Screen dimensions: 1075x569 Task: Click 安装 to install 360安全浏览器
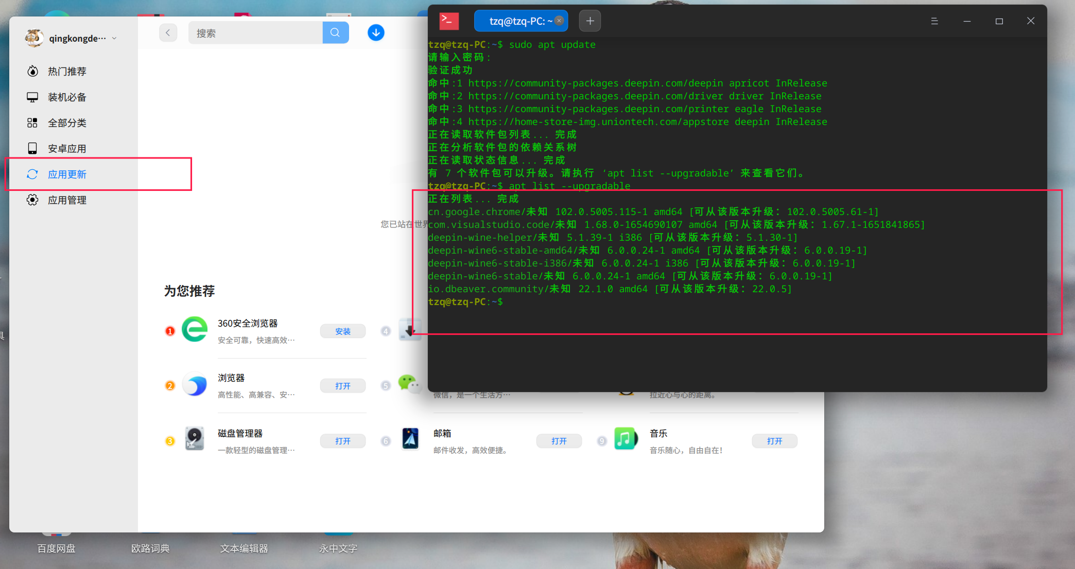(342, 331)
